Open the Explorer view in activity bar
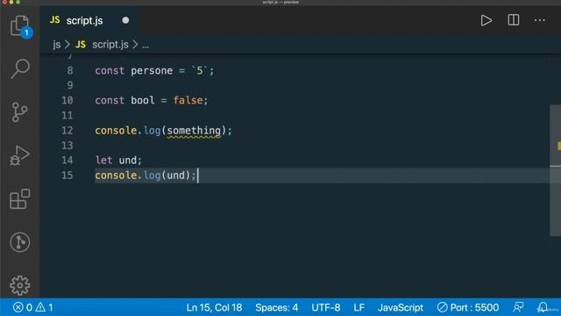The image size is (561, 316). [x=19, y=25]
